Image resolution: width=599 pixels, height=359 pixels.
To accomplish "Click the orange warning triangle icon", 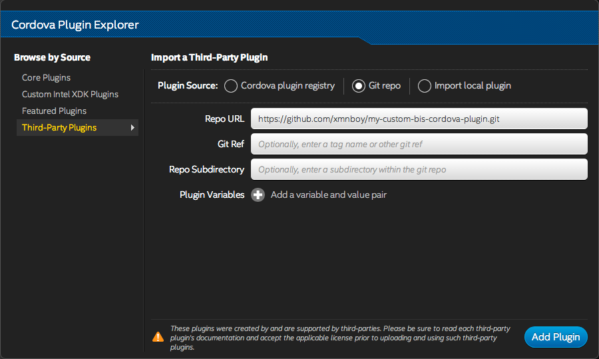I will coord(158,337).
